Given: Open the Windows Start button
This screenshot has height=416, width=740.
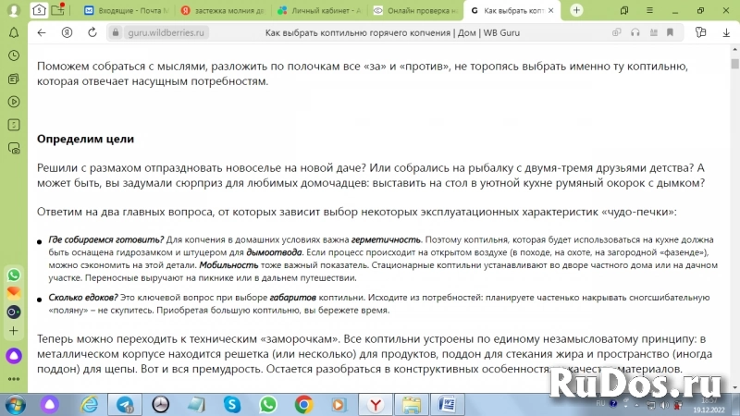Looking at the screenshot, I should 15,405.
